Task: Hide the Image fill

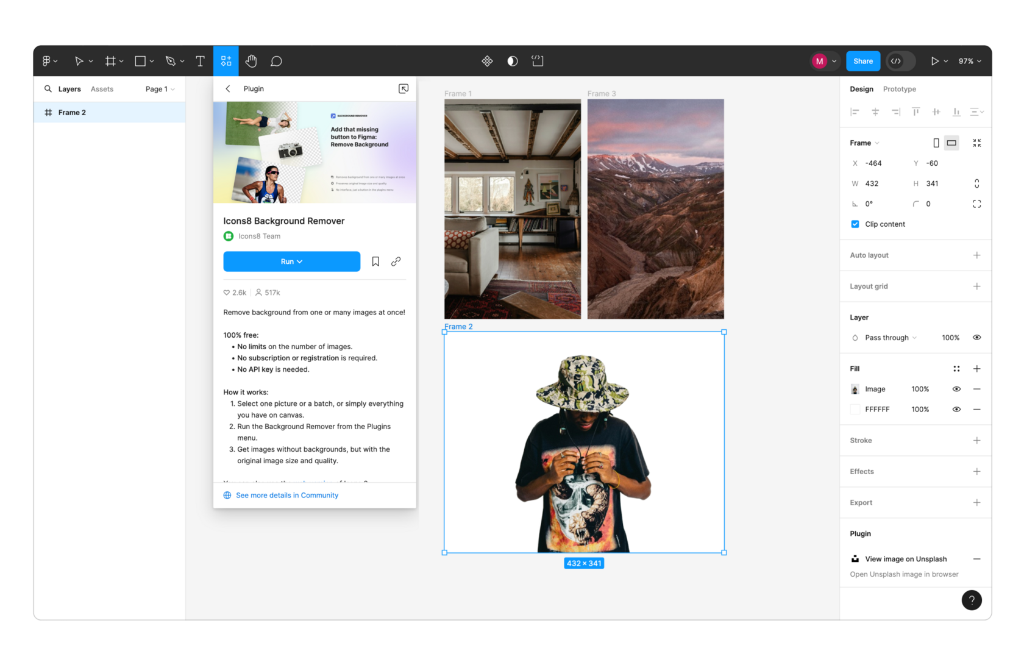Action: pos(956,389)
